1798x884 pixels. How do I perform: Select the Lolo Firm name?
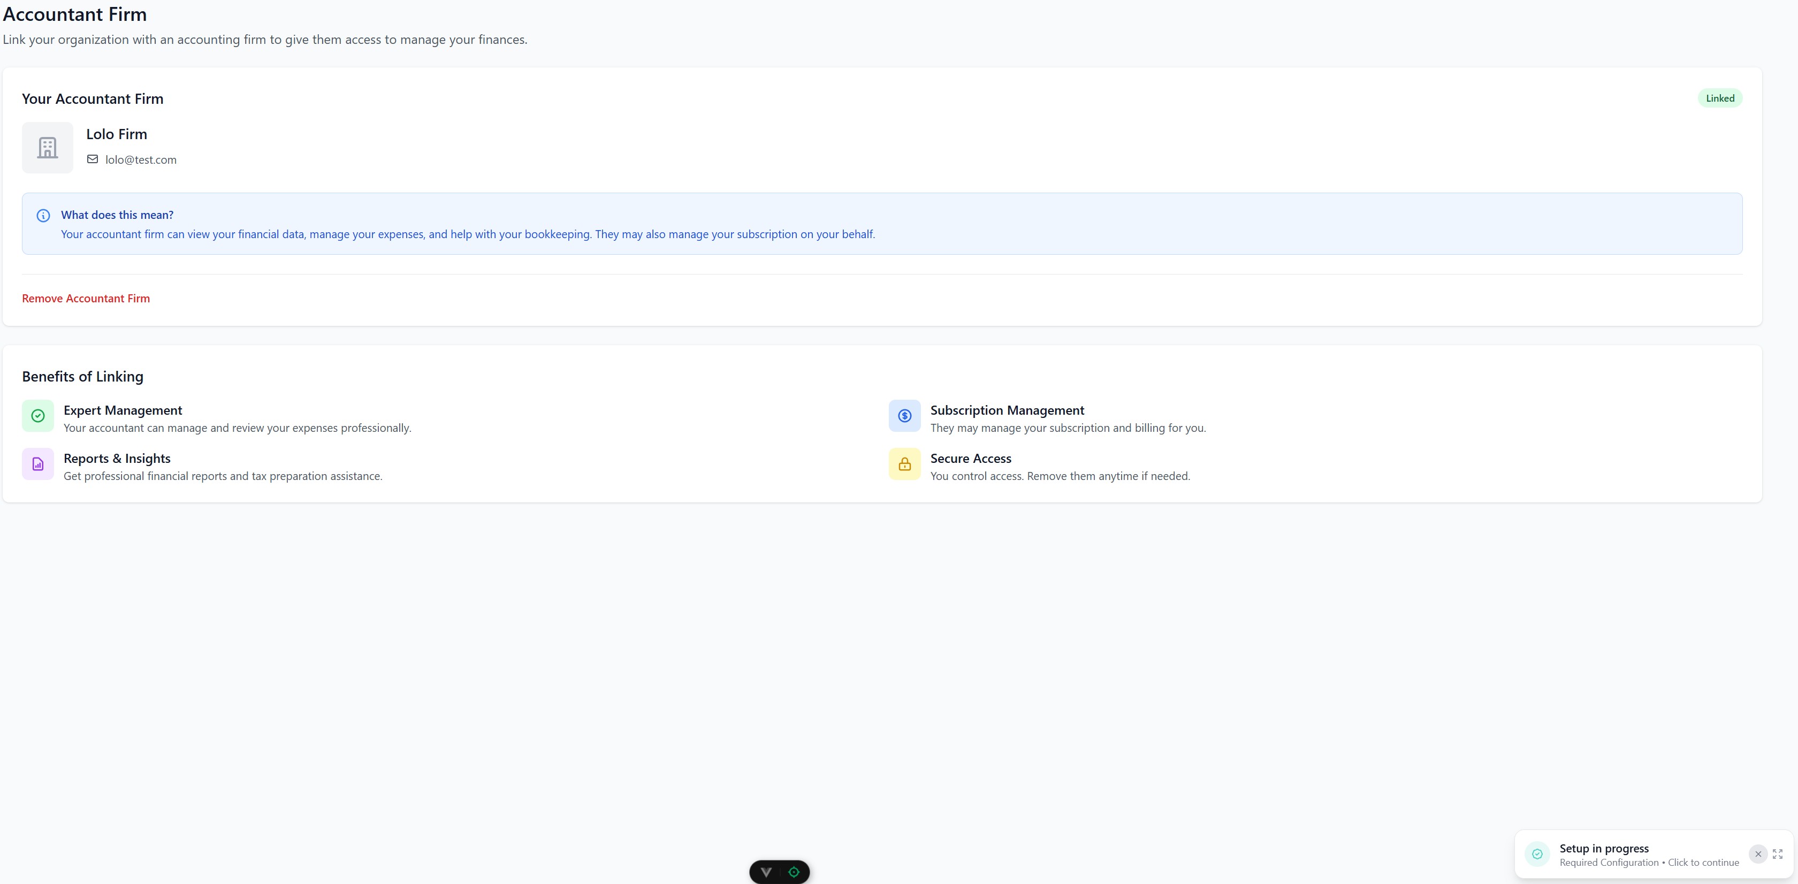point(116,133)
